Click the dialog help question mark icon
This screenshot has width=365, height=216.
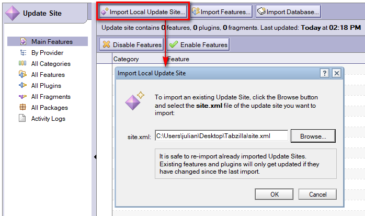click(x=325, y=73)
